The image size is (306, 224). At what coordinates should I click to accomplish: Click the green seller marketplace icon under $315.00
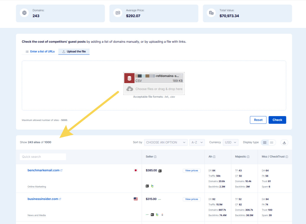click(157, 215)
